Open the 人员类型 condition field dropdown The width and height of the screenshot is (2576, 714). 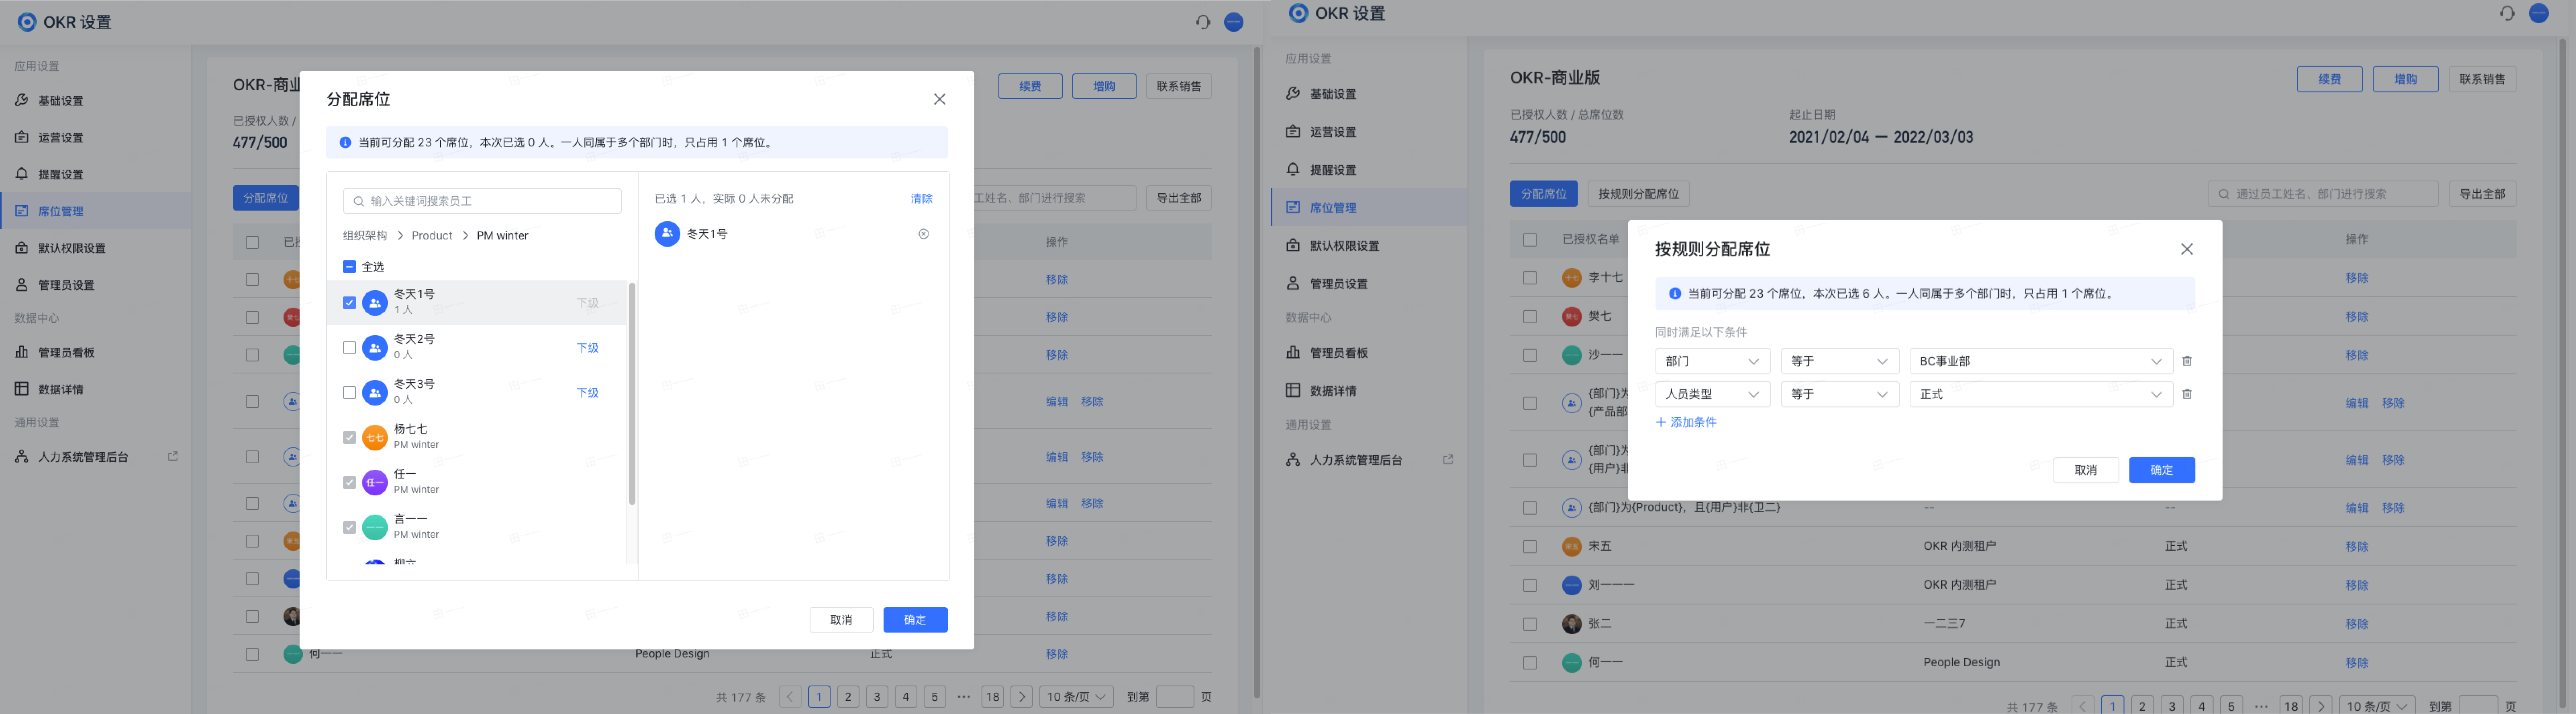[x=1712, y=394]
